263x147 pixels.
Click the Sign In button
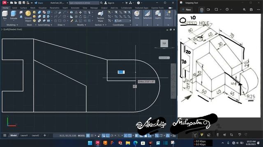tap(109, 3)
